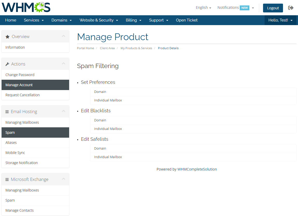Expand the Services menu
The height and width of the screenshot is (221, 298).
pyautogui.click(x=34, y=20)
